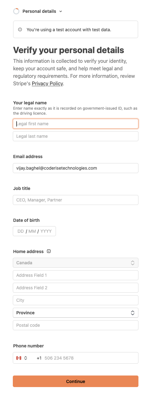
Task: Open Stripe's Privacy Policy link
Action: point(47,84)
